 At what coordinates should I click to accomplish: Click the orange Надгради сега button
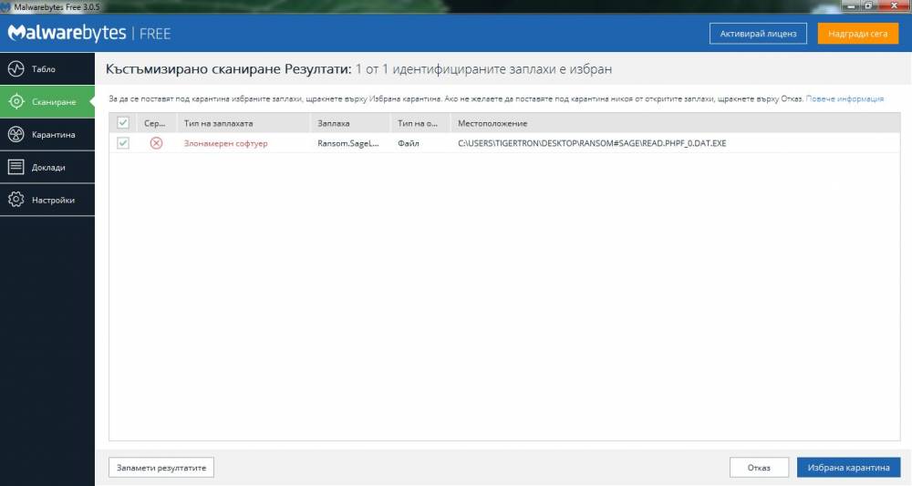click(858, 34)
